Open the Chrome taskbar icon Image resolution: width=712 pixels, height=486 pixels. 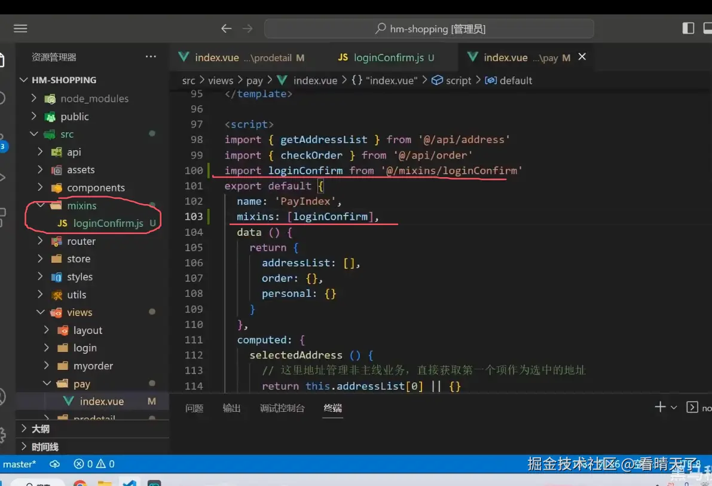[x=80, y=483]
